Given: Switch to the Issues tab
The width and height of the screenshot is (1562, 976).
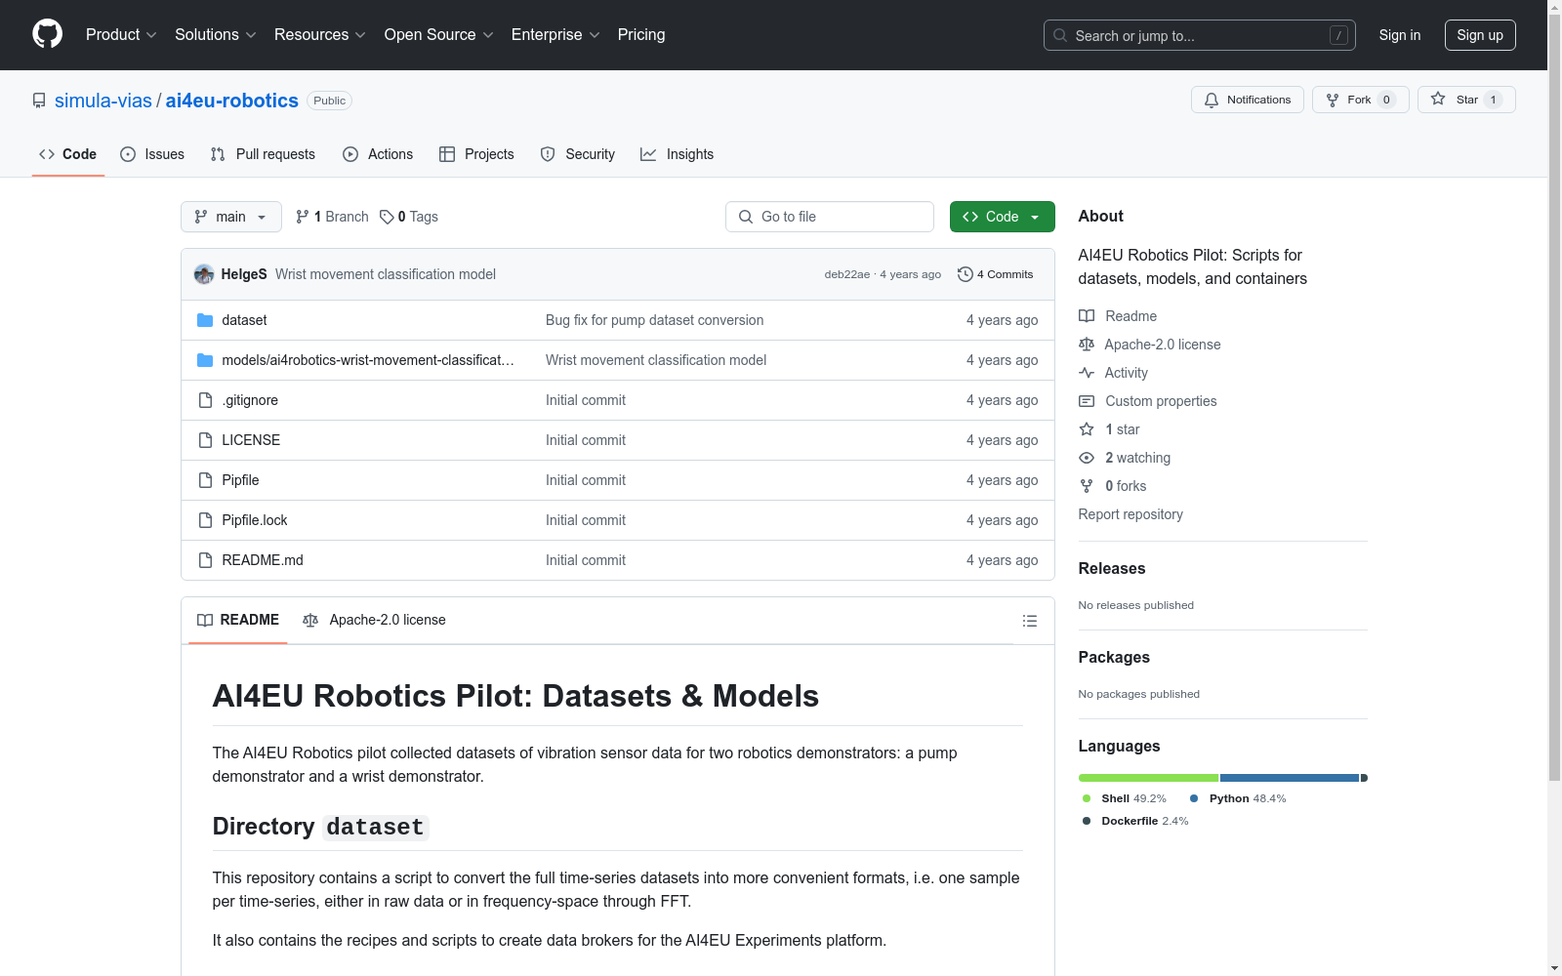Looking at the screenshot, I should pyautogui.click(x=152, y=154).
